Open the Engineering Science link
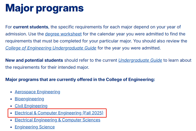Image resolution: width=196 pixels, height=131 pixels. click(35, 127)
